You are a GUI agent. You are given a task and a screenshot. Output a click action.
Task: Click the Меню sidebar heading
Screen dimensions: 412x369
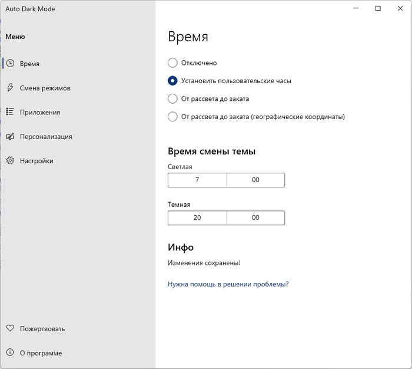coord(15,37)
